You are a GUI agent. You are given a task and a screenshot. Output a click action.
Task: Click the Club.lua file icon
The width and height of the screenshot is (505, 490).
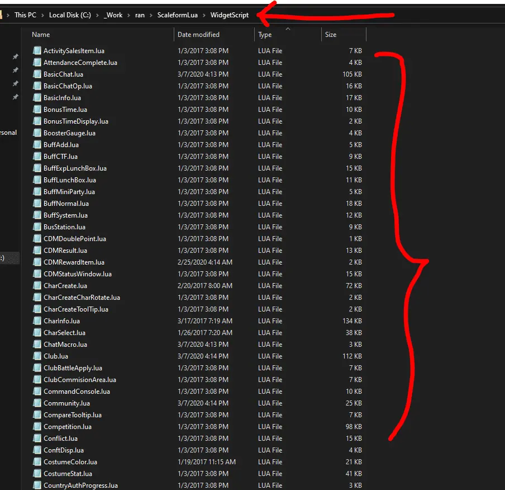click(37, 356)
